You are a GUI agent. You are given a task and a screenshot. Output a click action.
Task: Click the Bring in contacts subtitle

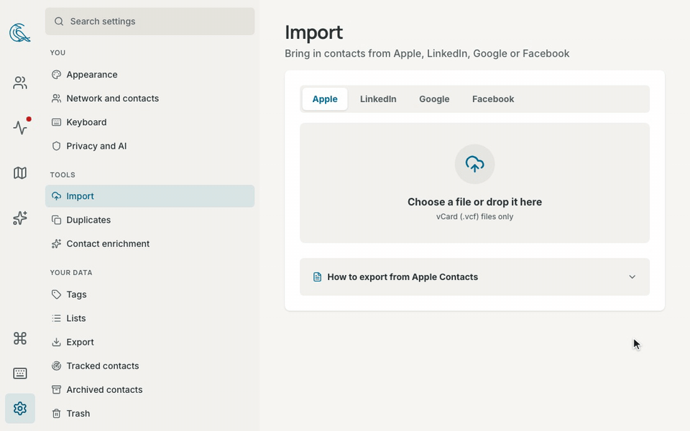pyautogui.click(x=427, y=53)
